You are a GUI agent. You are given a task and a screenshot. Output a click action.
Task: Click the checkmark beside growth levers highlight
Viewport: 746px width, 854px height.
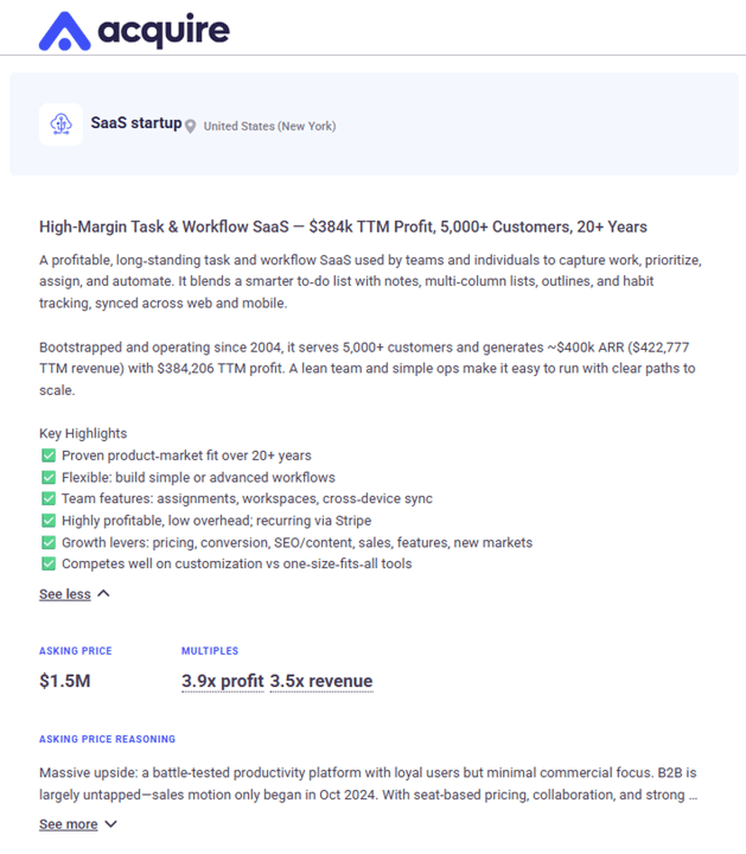(48, 542)
